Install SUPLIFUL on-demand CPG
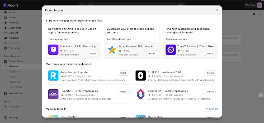The image size is (264, 123). [x=210, y=73]
